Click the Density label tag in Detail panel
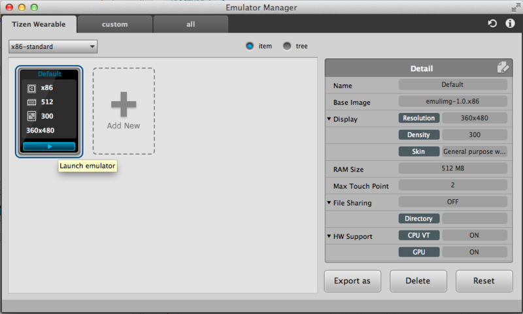Viewport: 523px width, 314px height. pos(419,135)
